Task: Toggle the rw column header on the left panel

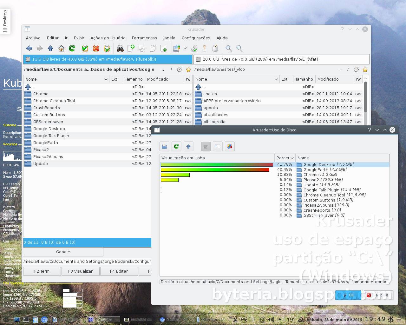Action: pyautogui.click(x=188, y=79)
